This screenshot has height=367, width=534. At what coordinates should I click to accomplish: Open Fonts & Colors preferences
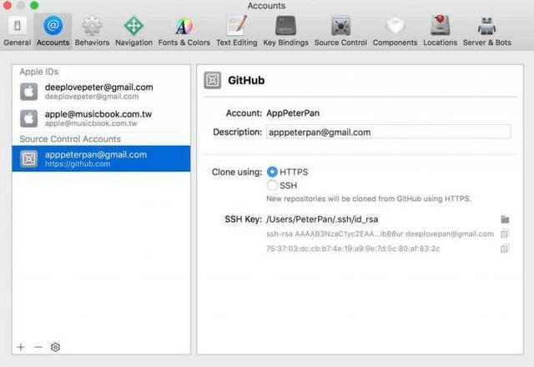(x=184, y=32)
